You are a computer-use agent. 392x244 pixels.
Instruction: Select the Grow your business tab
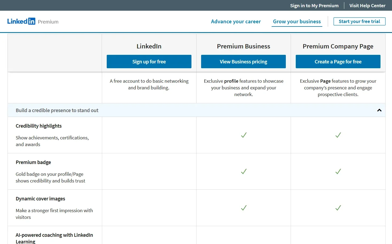pyautogui.click(x=297, y=21)
